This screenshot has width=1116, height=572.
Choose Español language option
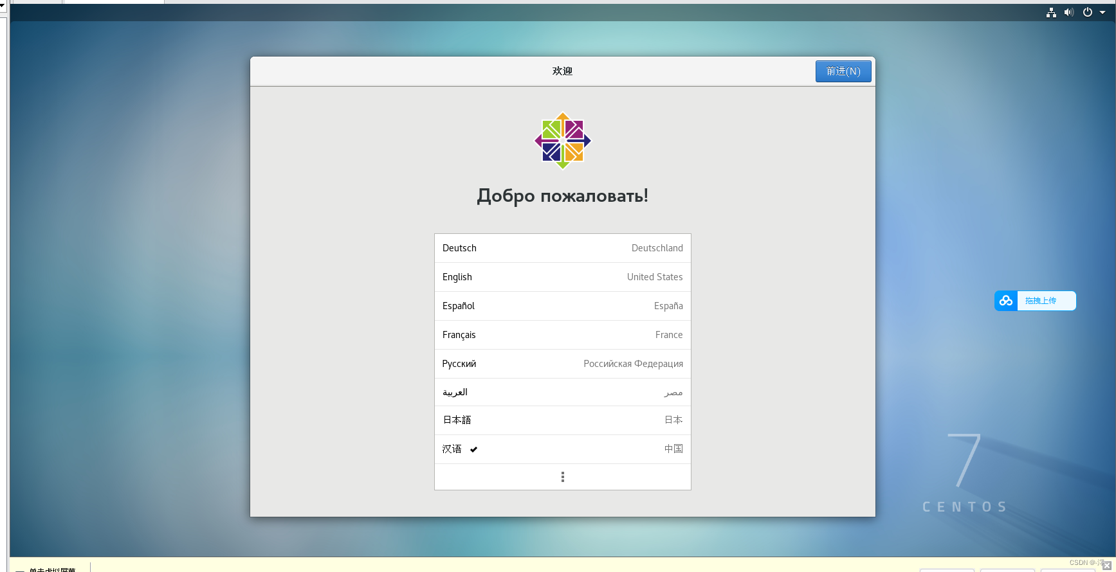(x=563, y=306)
